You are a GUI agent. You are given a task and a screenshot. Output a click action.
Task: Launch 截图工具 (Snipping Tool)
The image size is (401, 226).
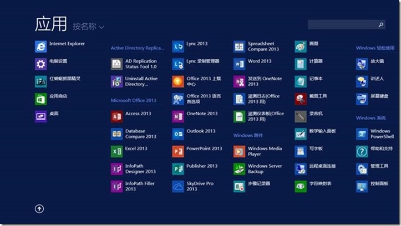[311, 99]
